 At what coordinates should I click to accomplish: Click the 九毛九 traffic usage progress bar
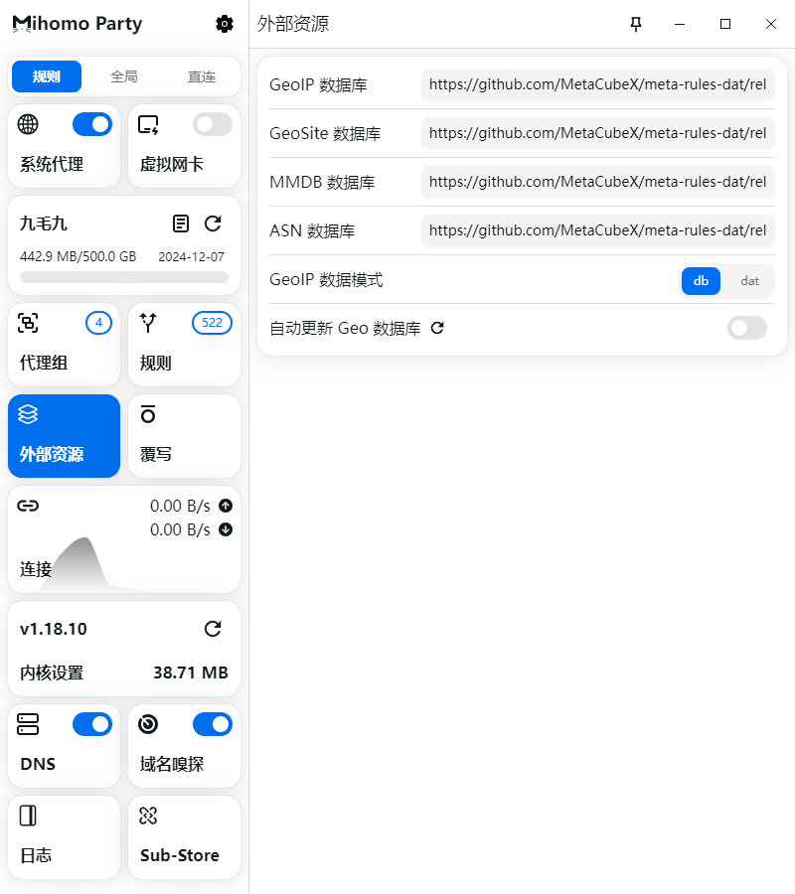point(124,277)
